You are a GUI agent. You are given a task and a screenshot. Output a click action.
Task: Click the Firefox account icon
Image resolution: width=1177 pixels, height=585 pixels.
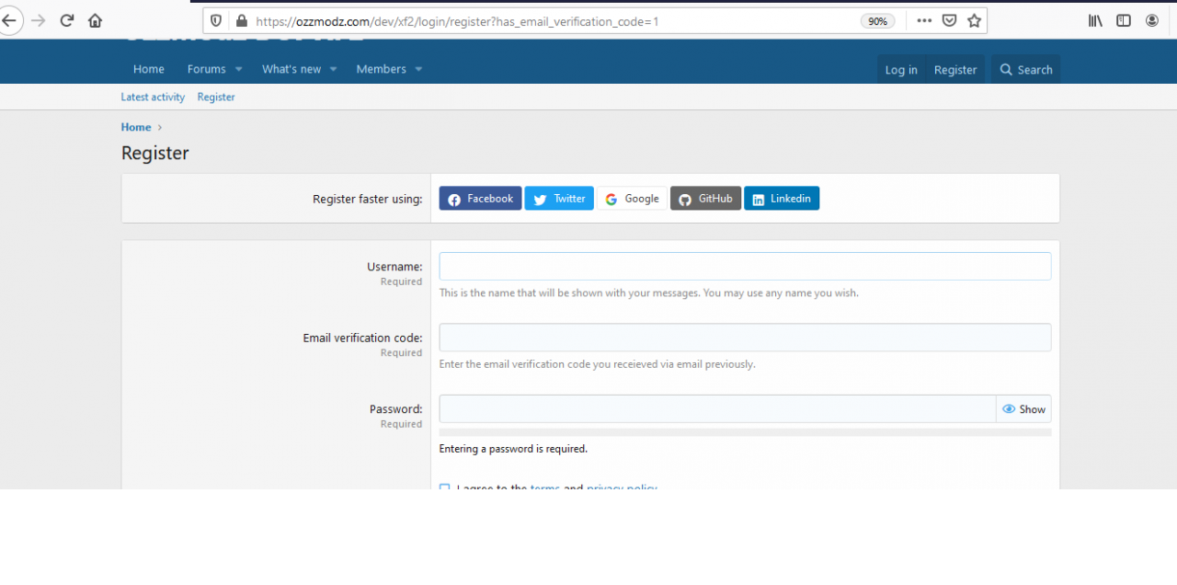pos(1152,20)
